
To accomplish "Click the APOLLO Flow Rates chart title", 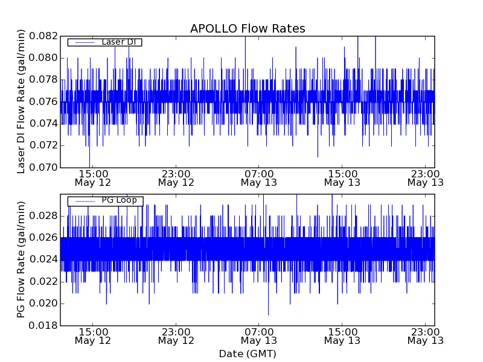I will pyautogui.click(x=248, y=29).
